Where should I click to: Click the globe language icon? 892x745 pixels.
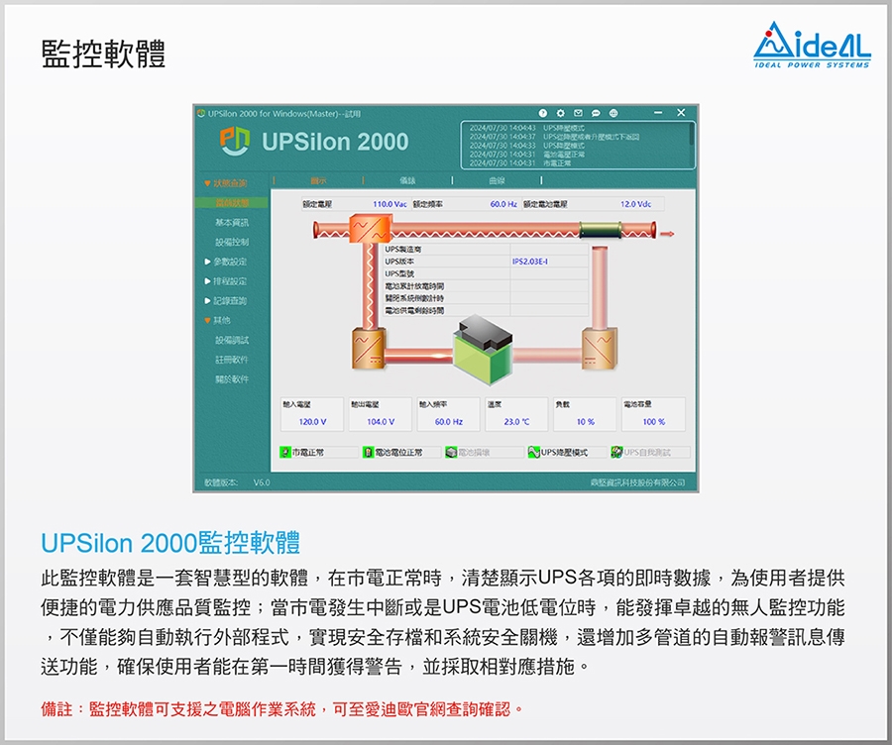pos(613,113)
